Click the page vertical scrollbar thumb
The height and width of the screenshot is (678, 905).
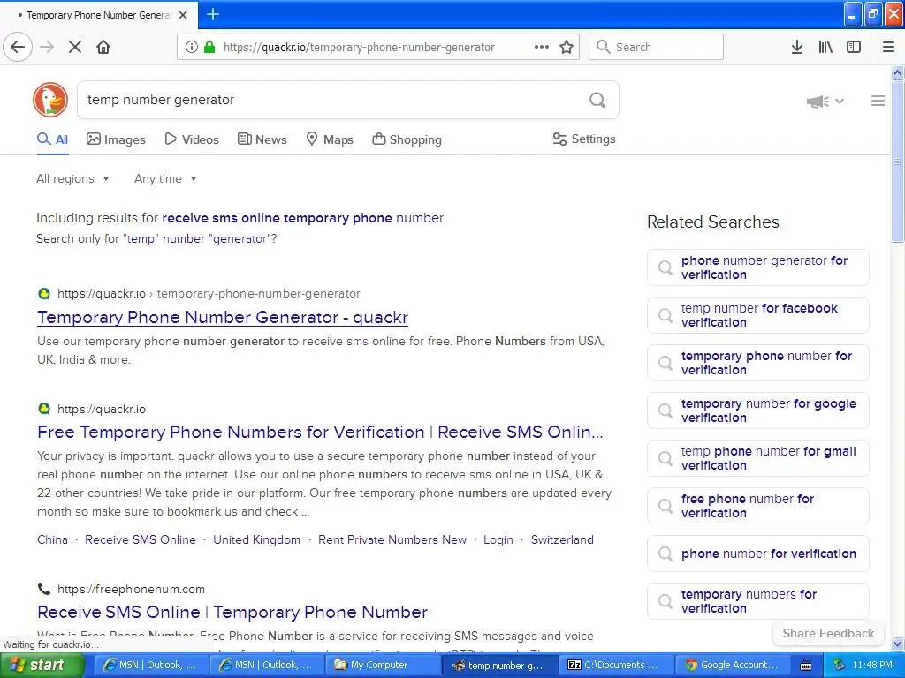pyautogui.click(x=897, y=162)
